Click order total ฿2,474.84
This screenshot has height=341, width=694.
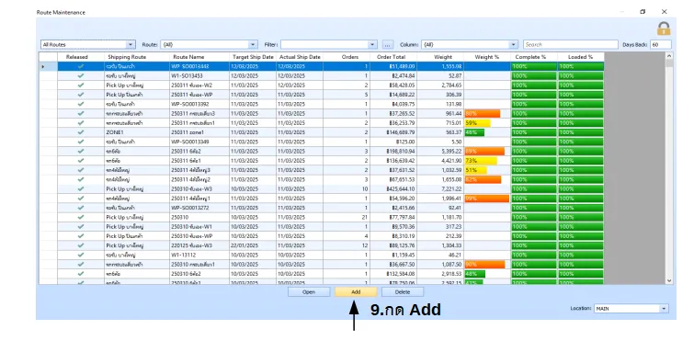[x=404, y=75]
